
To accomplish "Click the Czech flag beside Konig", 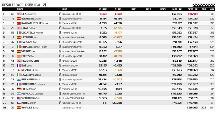I will click(18, 103).
